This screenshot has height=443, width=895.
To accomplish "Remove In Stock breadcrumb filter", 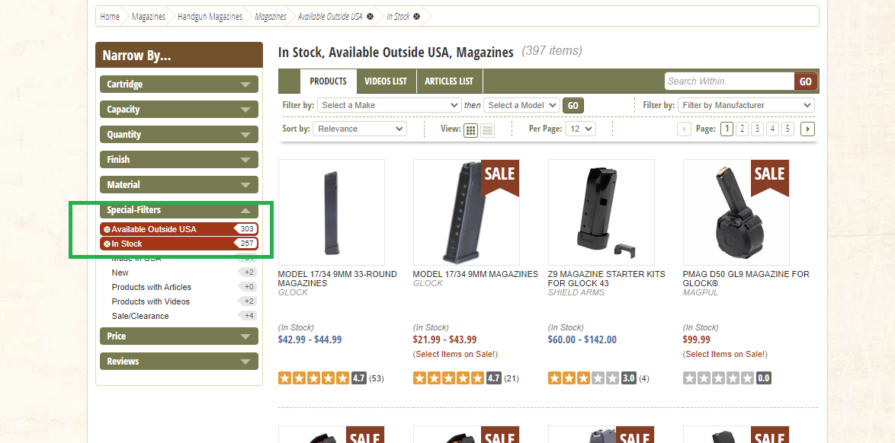I will 417,17.
